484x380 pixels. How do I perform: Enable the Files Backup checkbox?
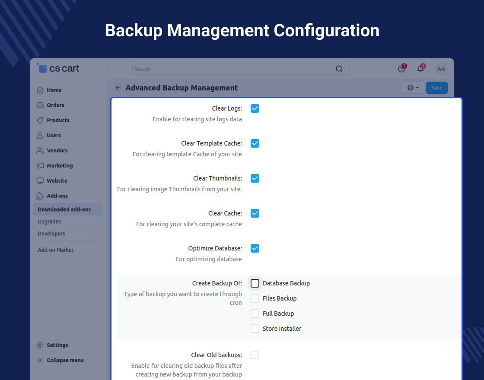pyautogui.click(x=255, y=298)
